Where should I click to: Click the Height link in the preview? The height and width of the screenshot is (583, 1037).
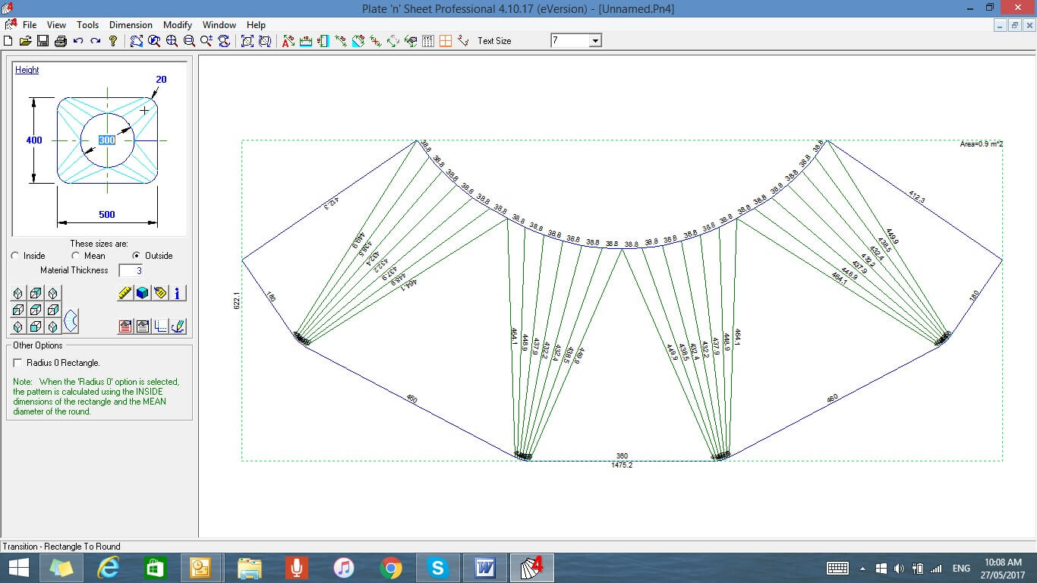point(27,70)
